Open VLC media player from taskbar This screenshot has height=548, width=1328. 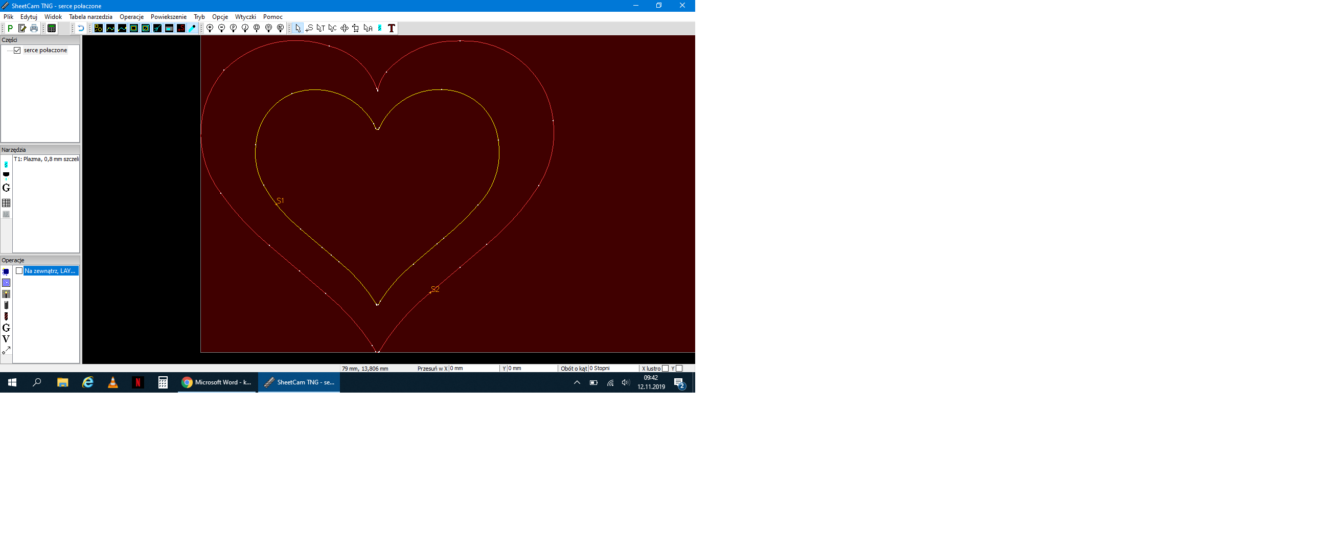113,382
